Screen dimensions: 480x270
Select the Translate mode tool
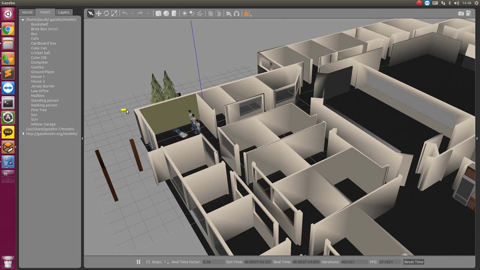99,13
